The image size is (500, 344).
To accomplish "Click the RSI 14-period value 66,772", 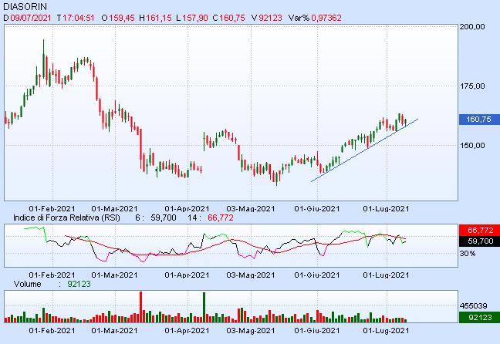I will pyautogui.click(x=221, y=218).
